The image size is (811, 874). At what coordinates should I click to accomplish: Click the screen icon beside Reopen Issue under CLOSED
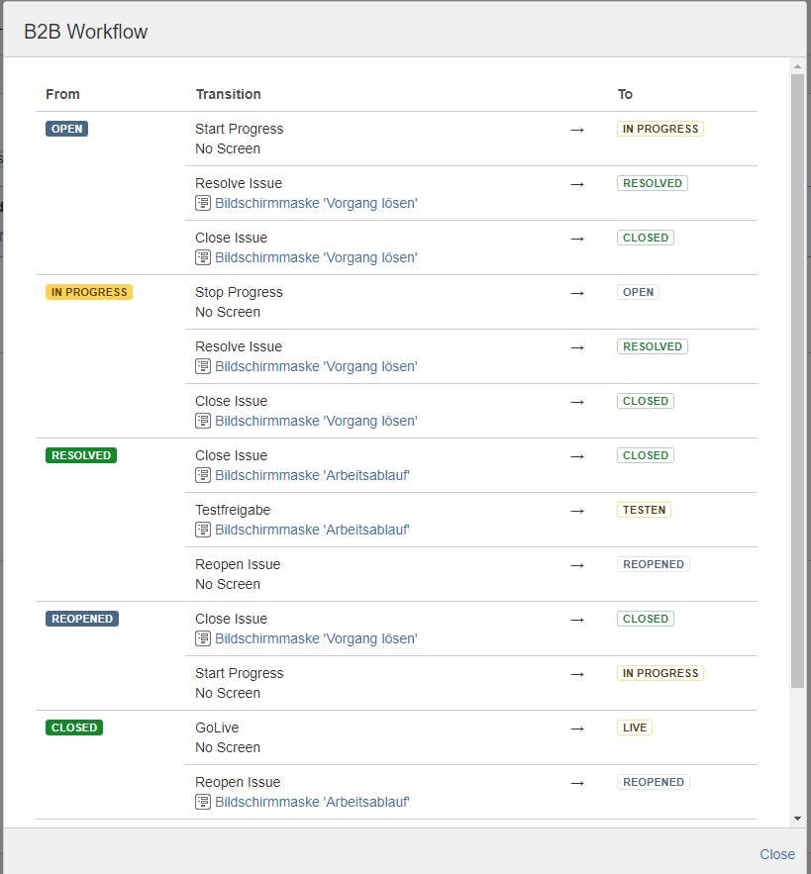click(x=202, y=801)
